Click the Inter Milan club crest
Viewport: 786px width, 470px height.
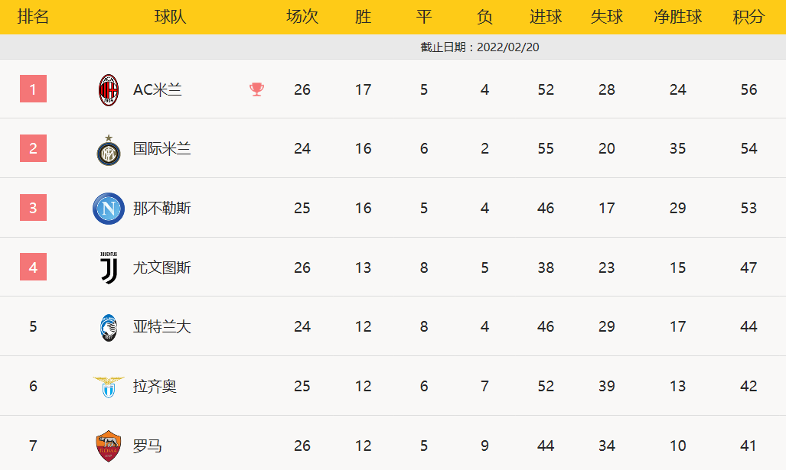tap(109, 151)
